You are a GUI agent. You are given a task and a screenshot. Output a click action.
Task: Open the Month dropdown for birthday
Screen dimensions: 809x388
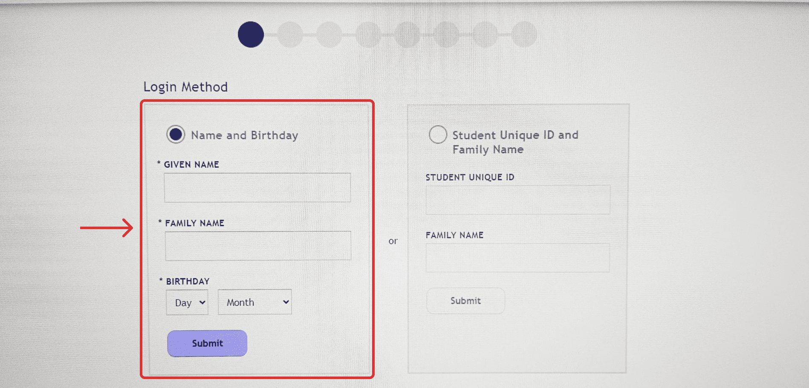(255, 302)
